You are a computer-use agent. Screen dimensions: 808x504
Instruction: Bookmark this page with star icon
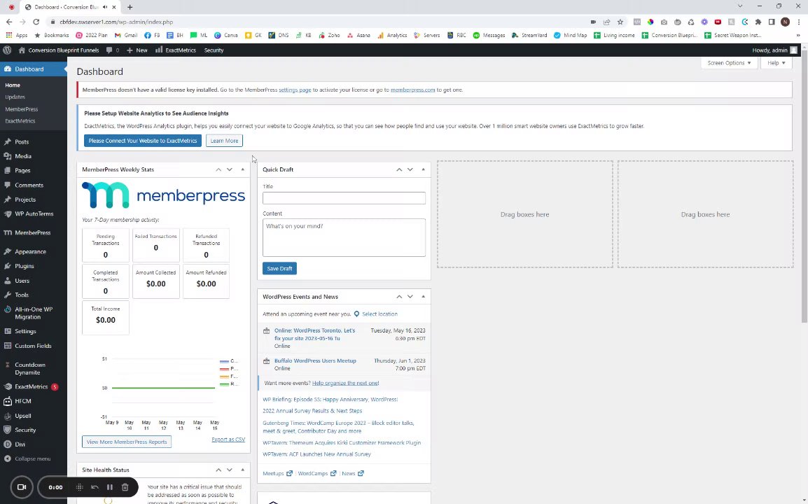(x=620, y=22)
